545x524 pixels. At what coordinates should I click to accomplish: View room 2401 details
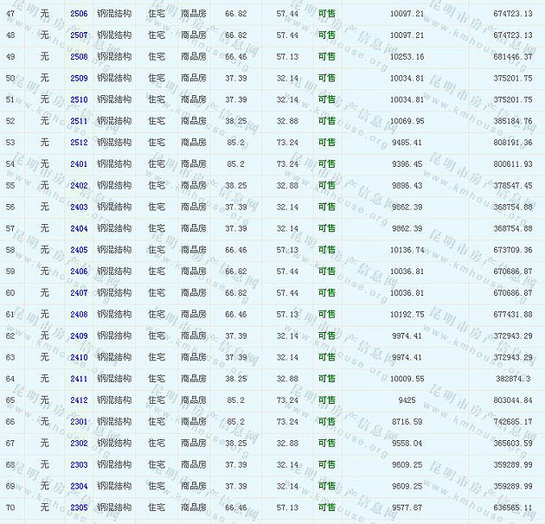coord(79,164)
